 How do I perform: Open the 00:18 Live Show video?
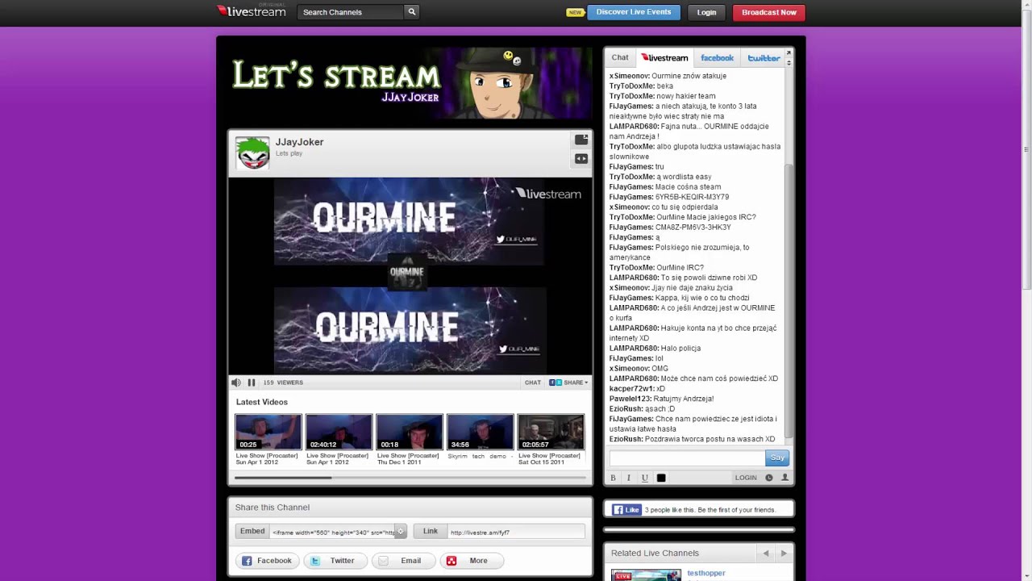[x=410, y=432]
